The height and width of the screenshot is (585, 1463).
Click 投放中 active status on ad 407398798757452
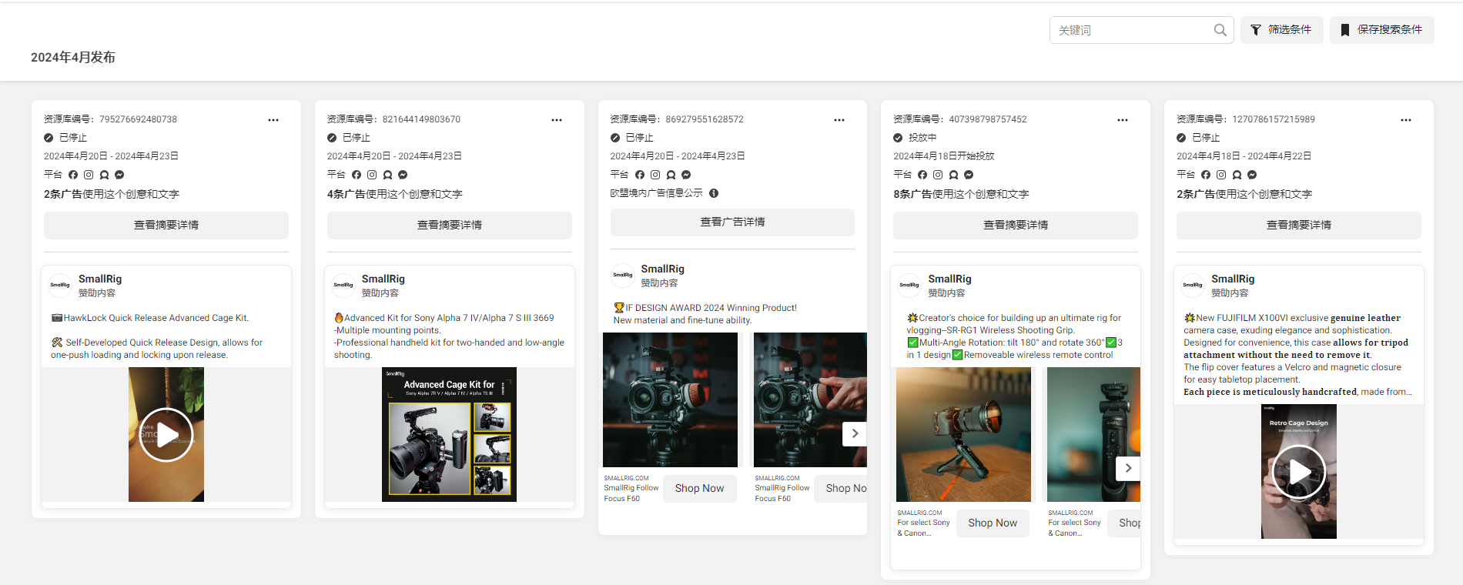(922, 138)
